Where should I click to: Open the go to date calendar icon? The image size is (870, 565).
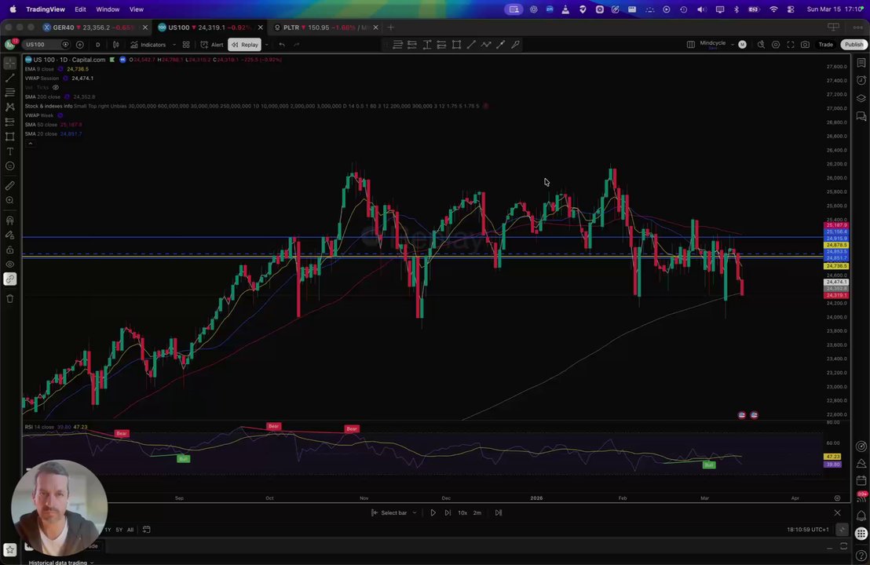[x=147, y=530]
